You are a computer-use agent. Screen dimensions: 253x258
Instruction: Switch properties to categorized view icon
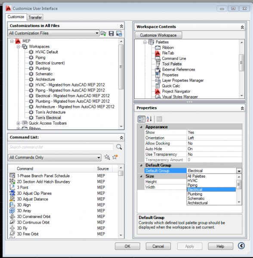pyautogui.click(x=141, y=119)
